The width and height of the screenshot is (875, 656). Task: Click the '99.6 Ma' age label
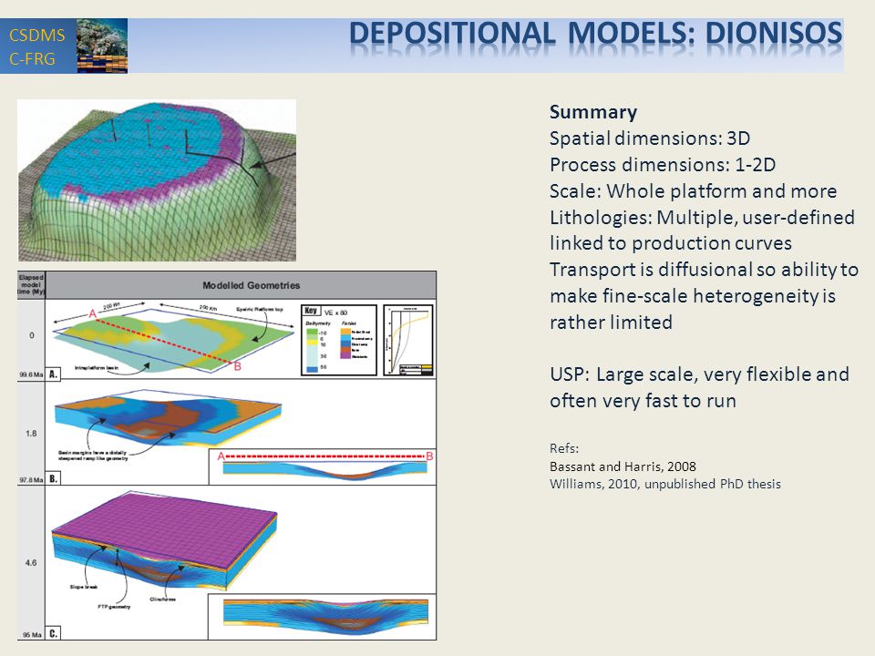tap(31, 374)
